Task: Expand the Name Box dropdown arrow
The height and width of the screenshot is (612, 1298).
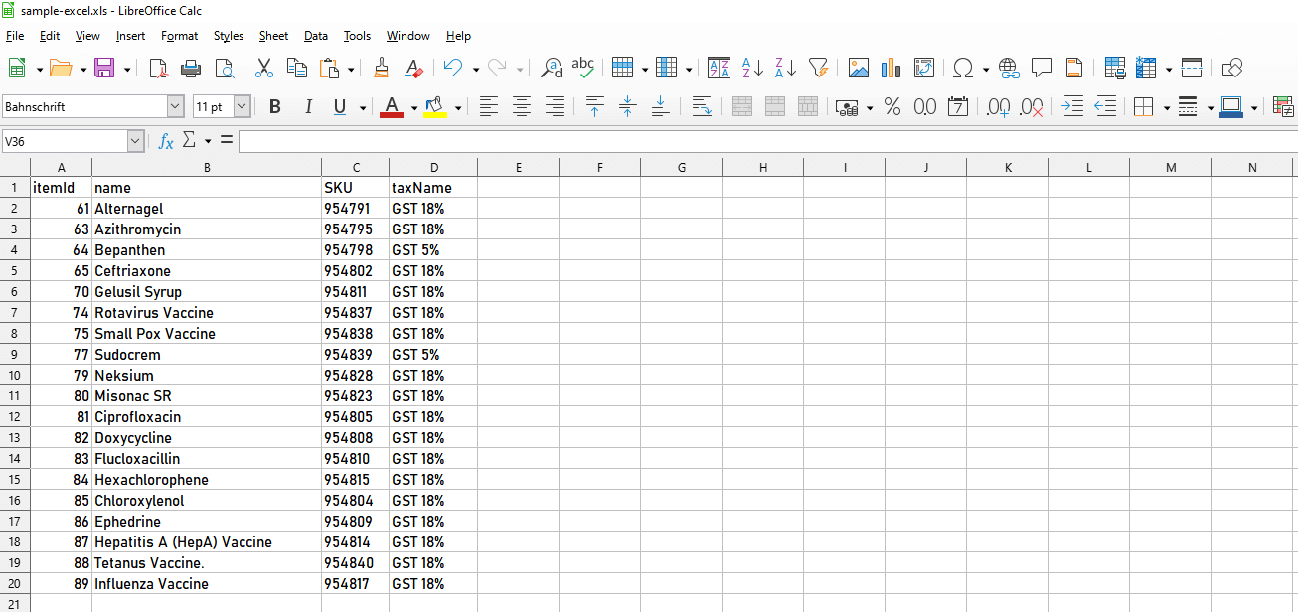Action: (136, 141)
